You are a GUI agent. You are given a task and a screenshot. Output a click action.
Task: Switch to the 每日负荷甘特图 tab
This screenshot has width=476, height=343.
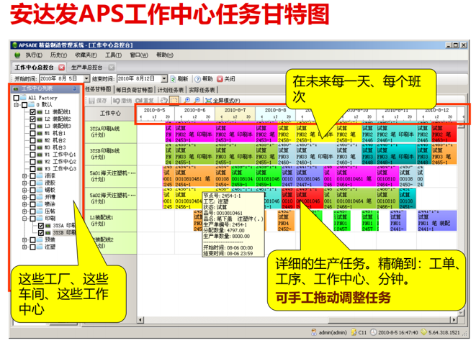pyautogui.click(x=134, y=90)
